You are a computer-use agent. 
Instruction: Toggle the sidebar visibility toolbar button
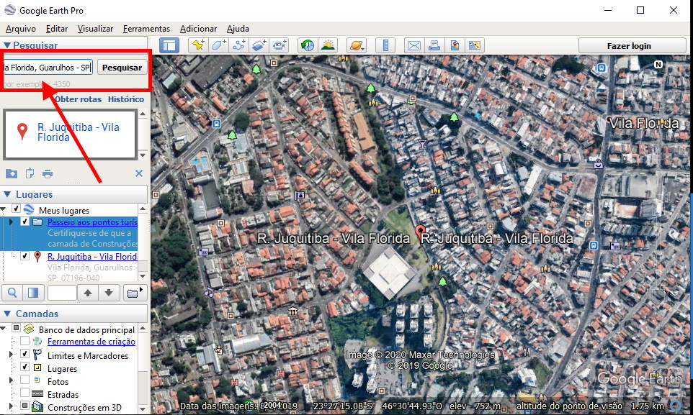coord(169,45)
